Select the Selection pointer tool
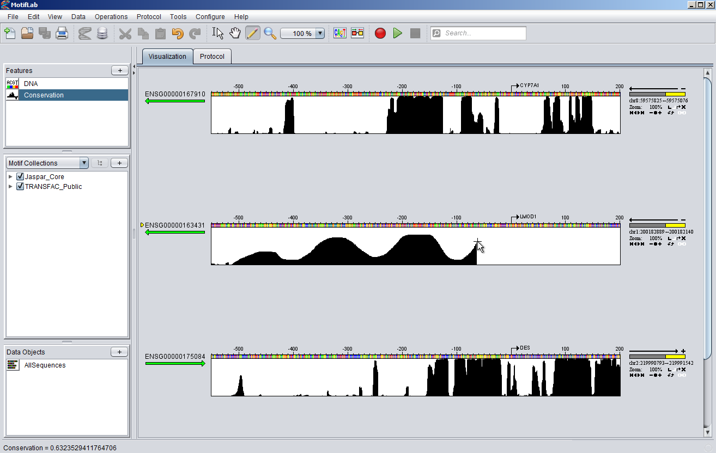Image resolution: width=716 pixels, height=453 pixels. point(218,33)
